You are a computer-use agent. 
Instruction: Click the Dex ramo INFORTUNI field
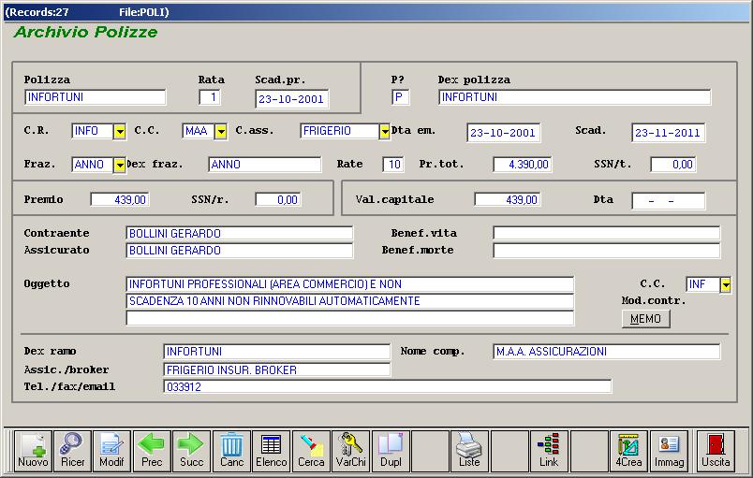[x=276, y=352]
